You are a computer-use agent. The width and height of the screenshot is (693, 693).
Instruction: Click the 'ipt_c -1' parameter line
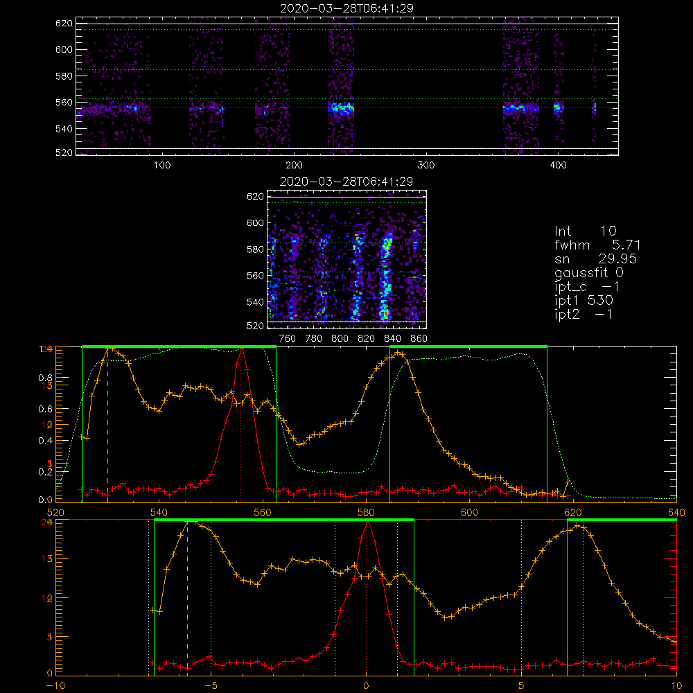point(587,287)
